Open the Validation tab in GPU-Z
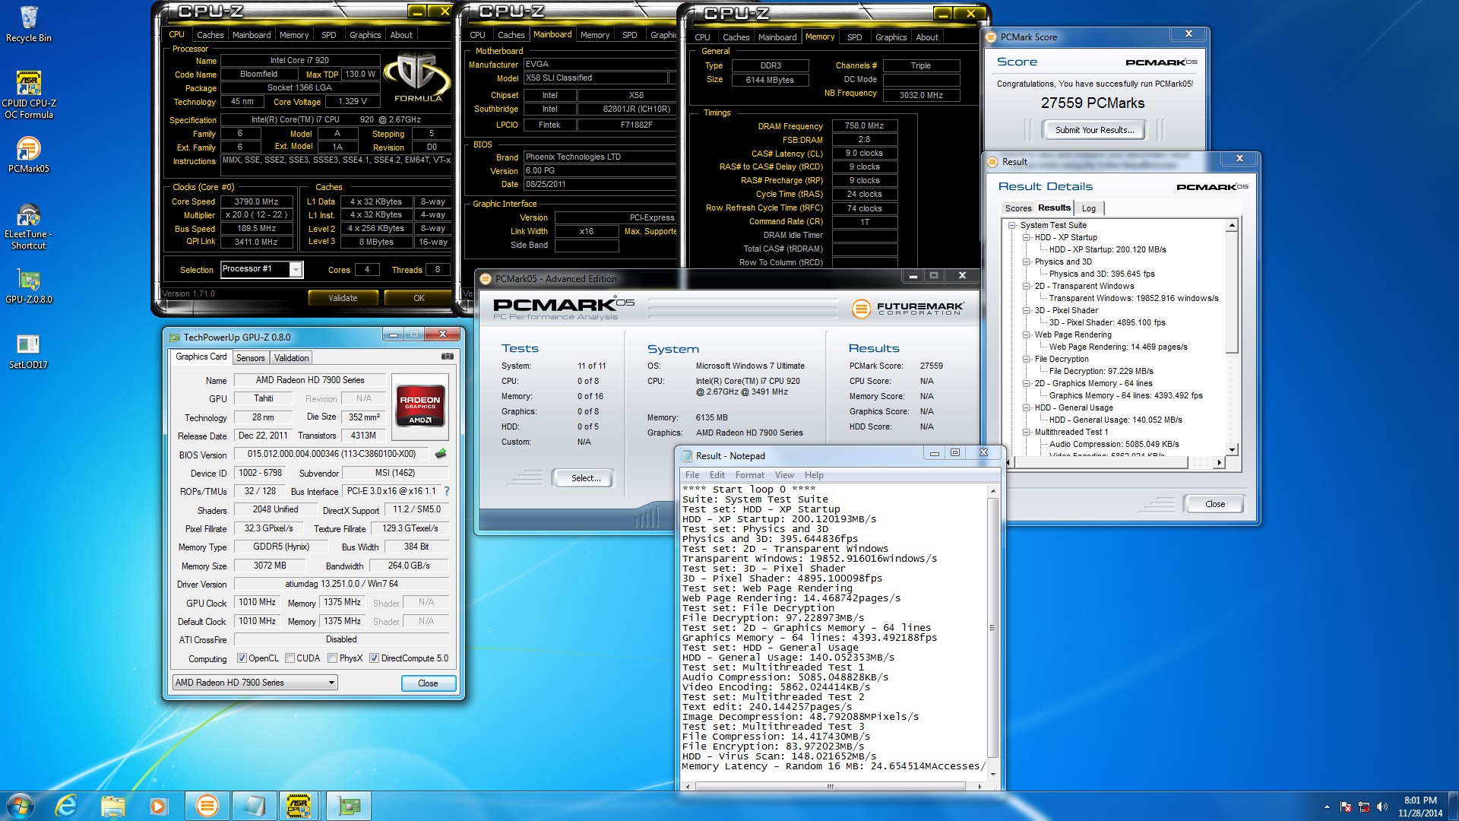This screenshot has width=1459, height=821. click(x=291, y=358)
